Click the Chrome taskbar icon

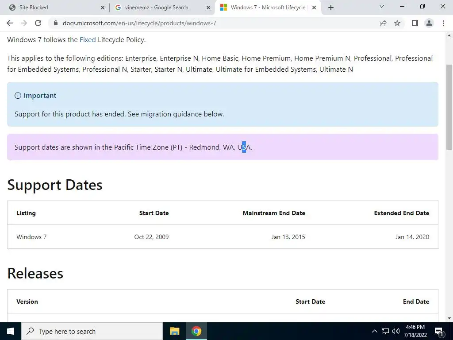[196, 331]
